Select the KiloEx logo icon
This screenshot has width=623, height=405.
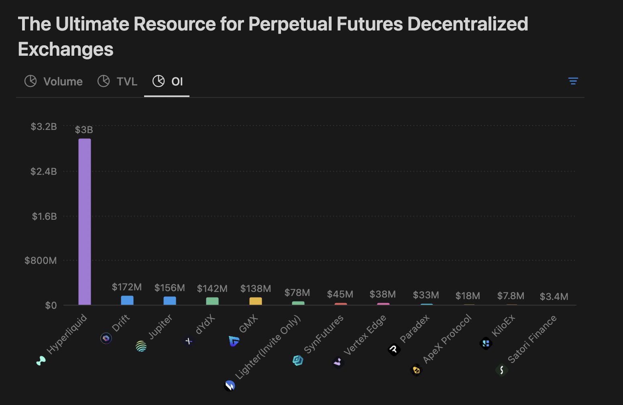[x=486, y=343]
